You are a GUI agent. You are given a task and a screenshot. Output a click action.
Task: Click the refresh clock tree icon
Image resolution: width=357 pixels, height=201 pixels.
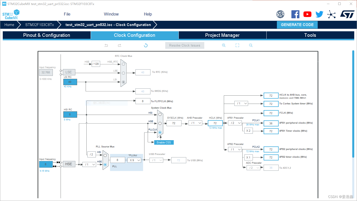[x=146, y=45]
